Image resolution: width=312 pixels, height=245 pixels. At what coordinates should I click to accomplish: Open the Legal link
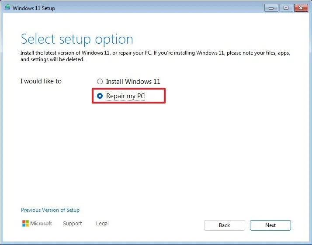coord(102,224)
